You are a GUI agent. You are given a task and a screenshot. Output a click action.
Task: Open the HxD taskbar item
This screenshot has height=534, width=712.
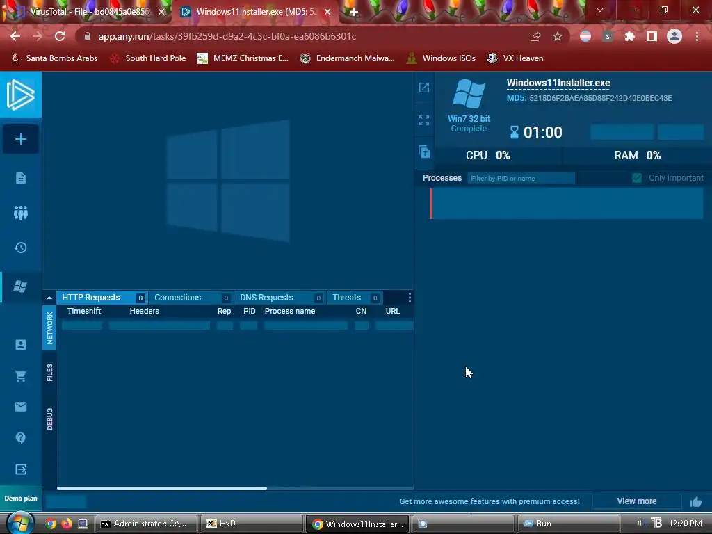pos(252,524)
